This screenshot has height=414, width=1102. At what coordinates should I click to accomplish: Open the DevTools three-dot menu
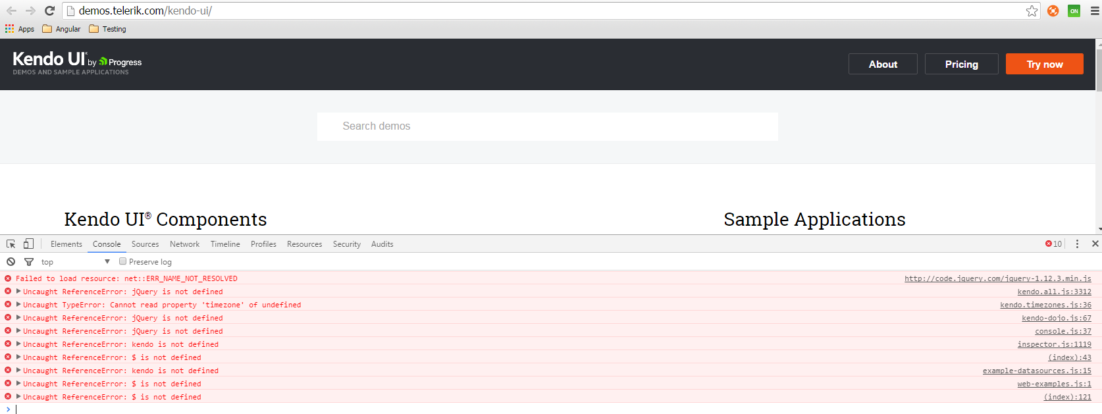pos(1077,244)
